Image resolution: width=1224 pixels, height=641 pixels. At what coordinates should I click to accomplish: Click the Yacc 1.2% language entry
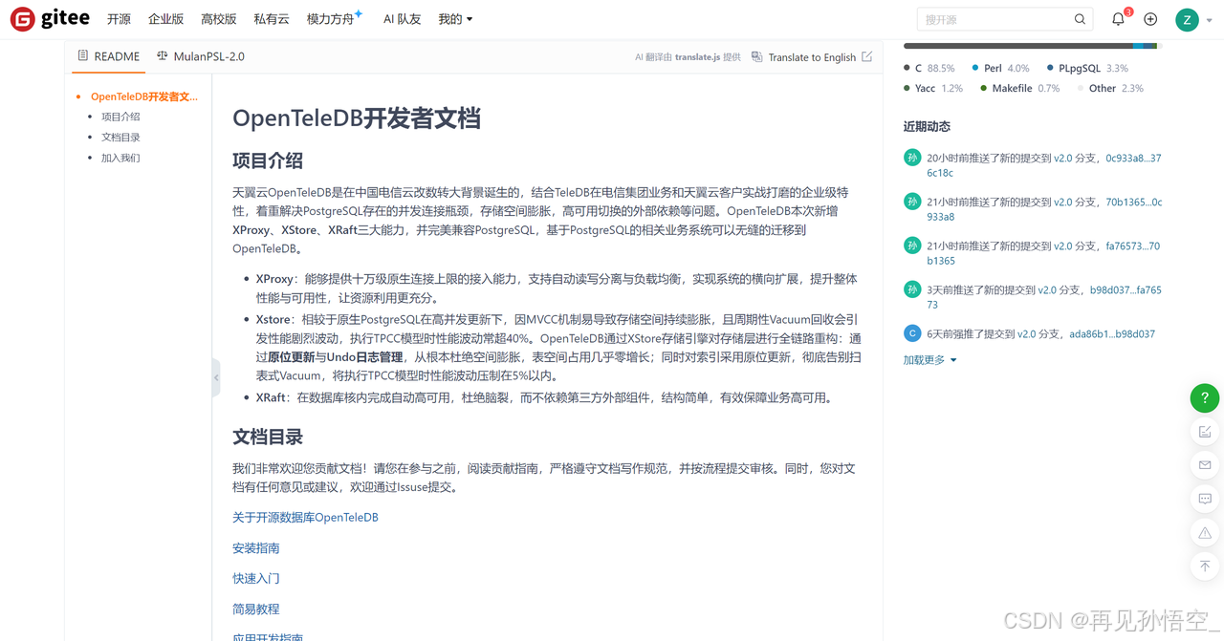pyautogui.click(x=932, y=89)
